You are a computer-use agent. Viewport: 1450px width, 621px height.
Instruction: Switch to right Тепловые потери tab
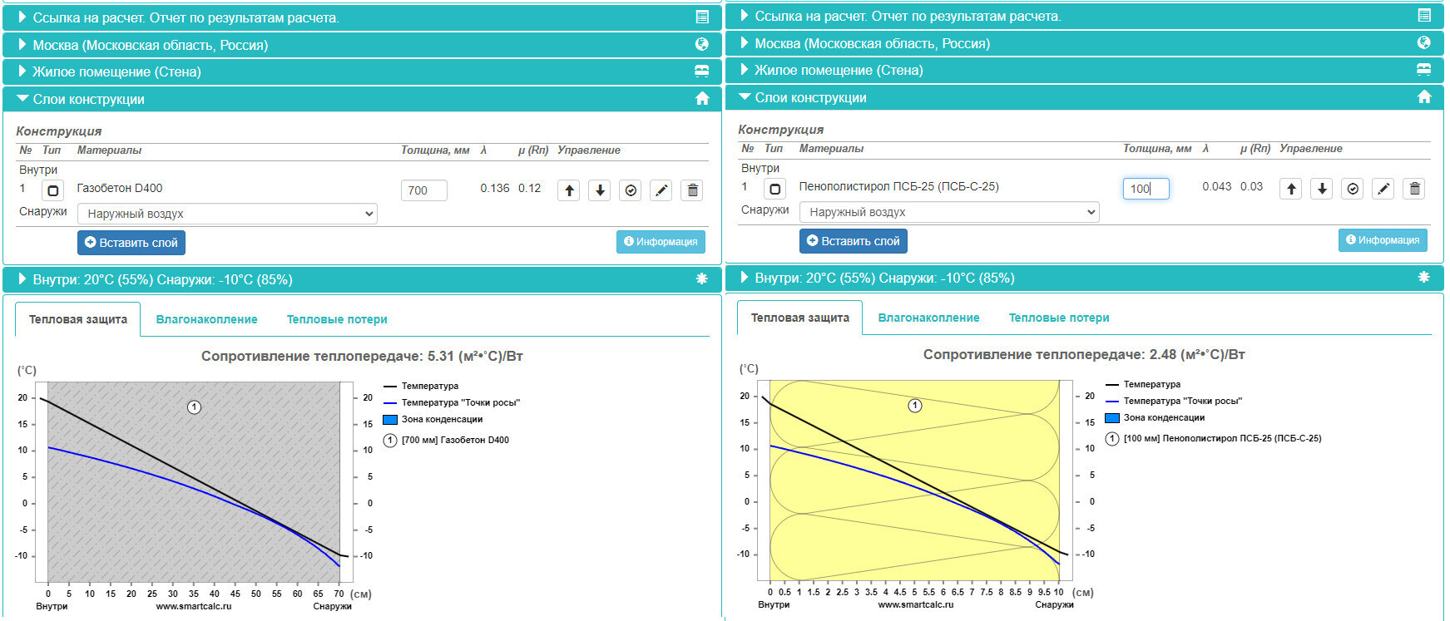(1059, 318)
